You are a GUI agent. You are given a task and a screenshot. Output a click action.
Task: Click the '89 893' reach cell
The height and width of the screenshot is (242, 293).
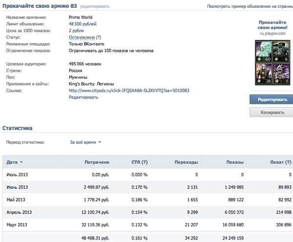click(285, 187)
